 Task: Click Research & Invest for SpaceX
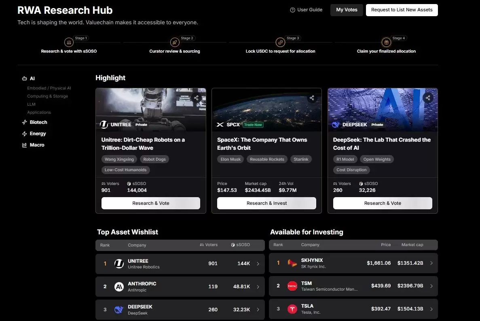tap(266, 203)
